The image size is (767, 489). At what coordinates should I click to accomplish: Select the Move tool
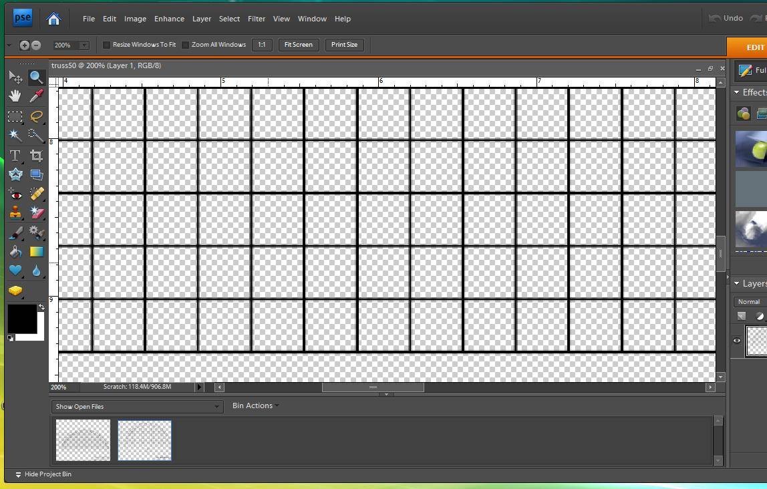15,77
